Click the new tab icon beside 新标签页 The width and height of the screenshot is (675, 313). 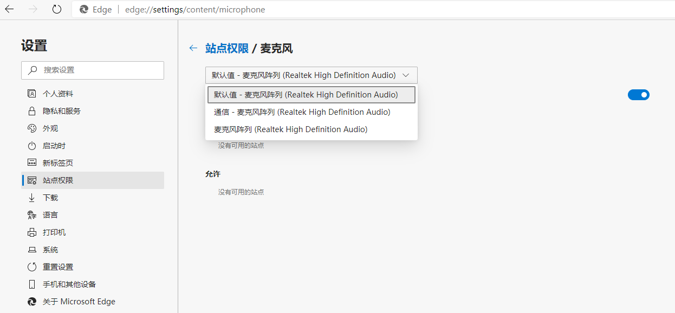coord(32,163)
